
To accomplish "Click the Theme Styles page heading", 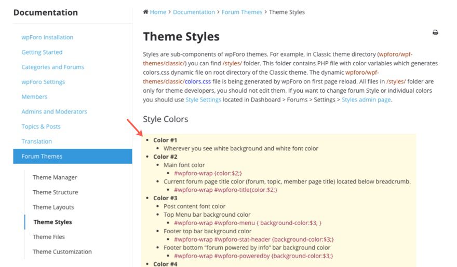I will [x=181, y=36].
